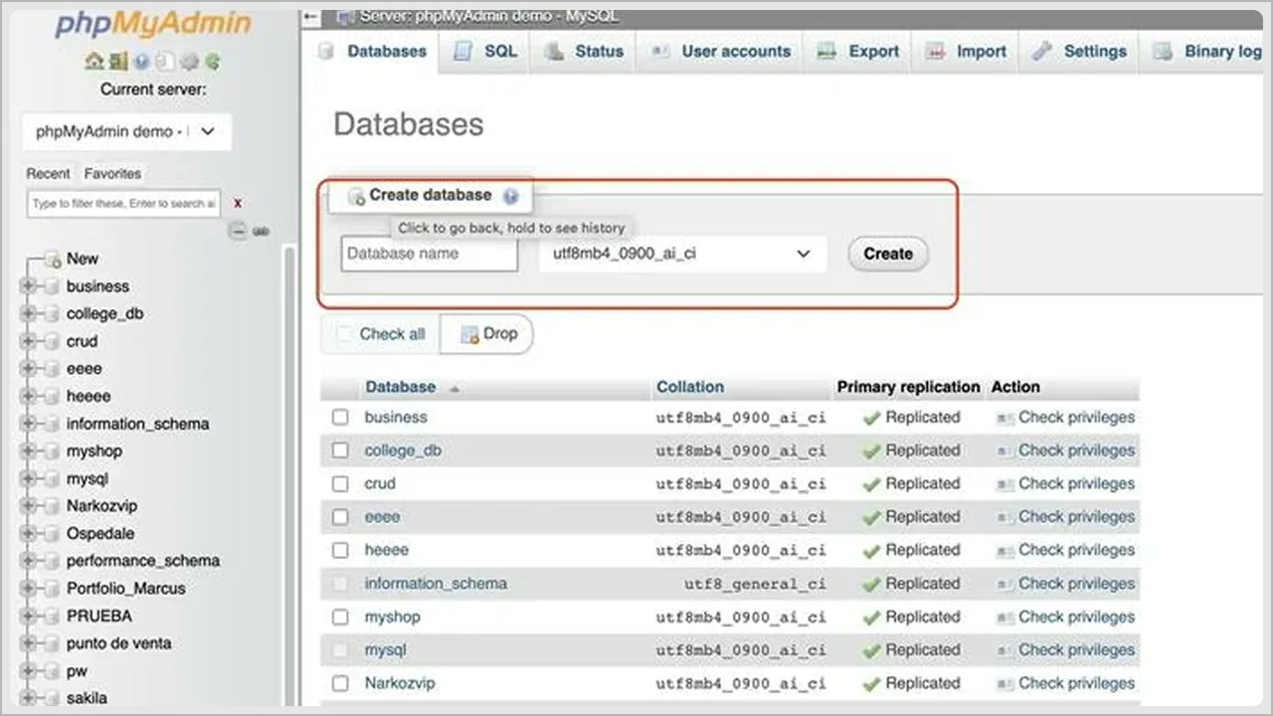The width and height of the screenshot is (1273, 716).
Task: Click the Status tab icon
Action: pyautogui.click(x=553, y=52)
